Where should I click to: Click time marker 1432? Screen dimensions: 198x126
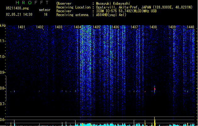(x=40, y=27)
